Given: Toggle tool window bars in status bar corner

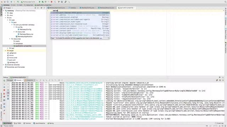Looking at the screenshot, I should point(1,126).
